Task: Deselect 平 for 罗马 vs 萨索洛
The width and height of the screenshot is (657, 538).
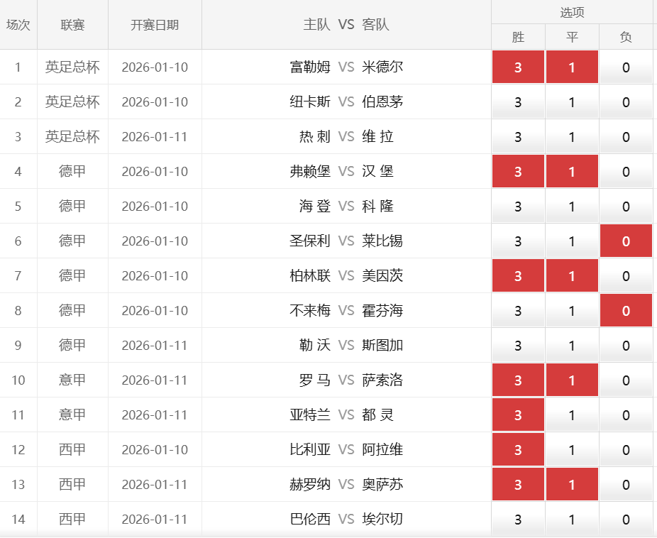Action: (x=572, y=380)
